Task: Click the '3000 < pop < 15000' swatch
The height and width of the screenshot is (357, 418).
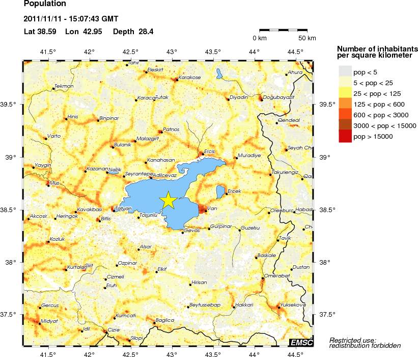Action: (x=345, y=125)
